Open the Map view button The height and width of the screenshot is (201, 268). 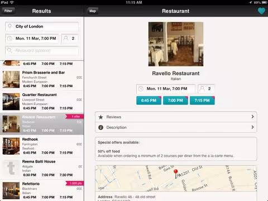coord(93,11)
